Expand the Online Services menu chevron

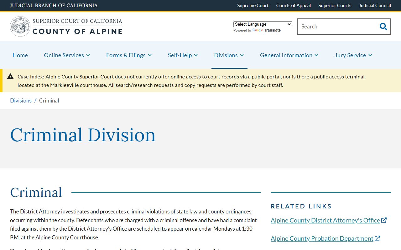coord(88,55)
